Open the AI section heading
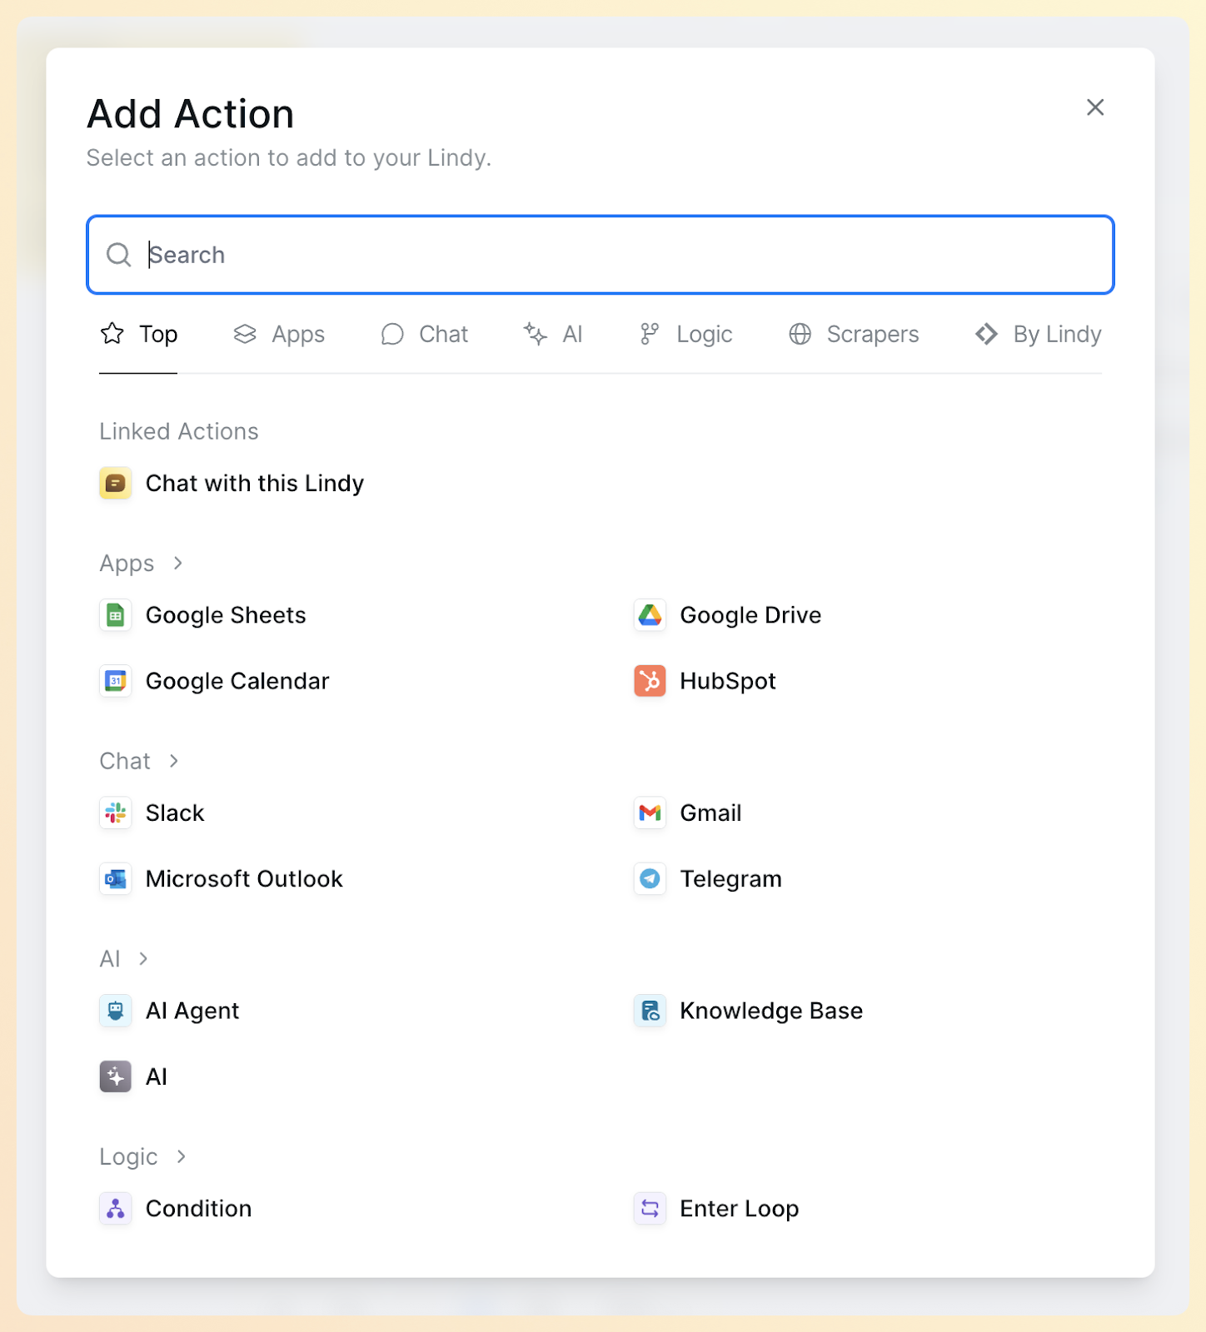The width and height of the screenshot is (1206, 1332). click(x=110, y=959)
